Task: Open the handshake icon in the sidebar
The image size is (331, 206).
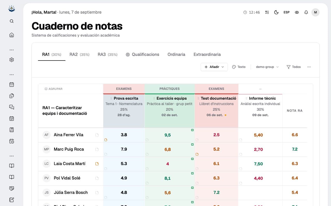Action: (12, 188)
